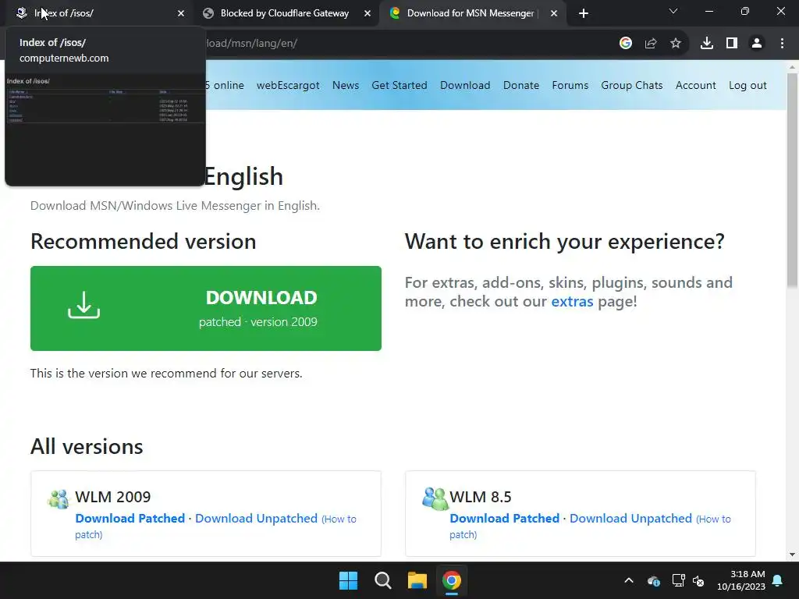Open the Chrome three-dot menu
Screen dimensions: 799x599
(x=782, y=44)
